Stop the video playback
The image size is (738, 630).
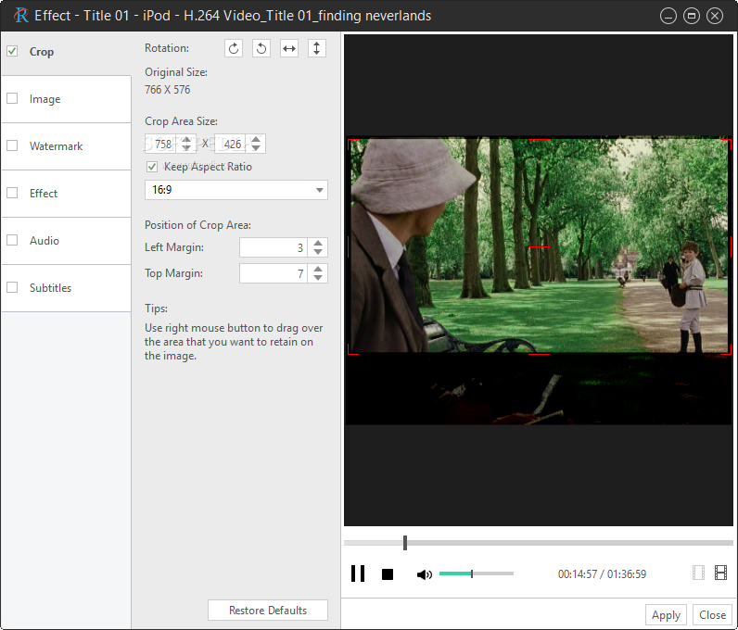388,574
